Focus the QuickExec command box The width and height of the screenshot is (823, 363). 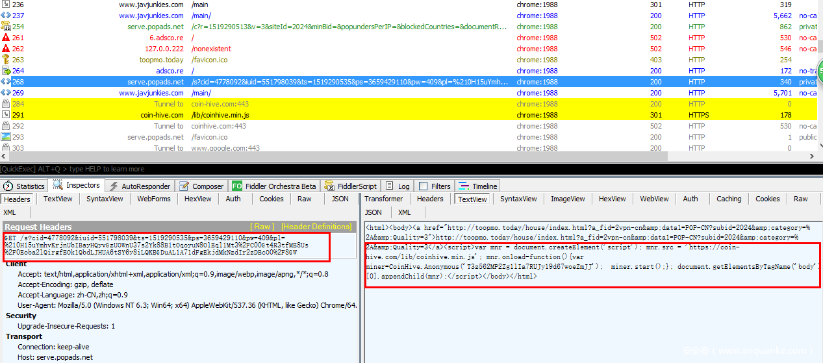[x=411, y=169]
